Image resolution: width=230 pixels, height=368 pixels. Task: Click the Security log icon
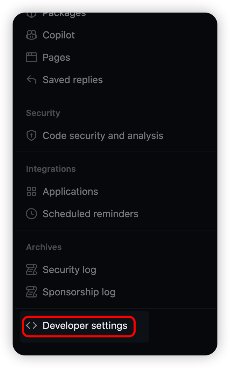coord(31,270)
